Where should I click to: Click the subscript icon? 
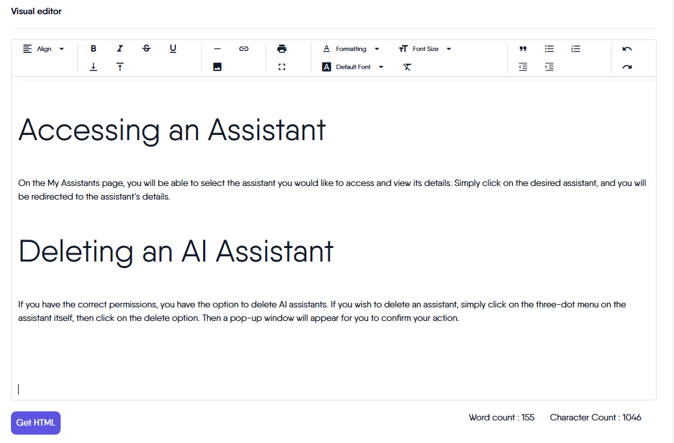pyautogui.click(x=94, y=67)
